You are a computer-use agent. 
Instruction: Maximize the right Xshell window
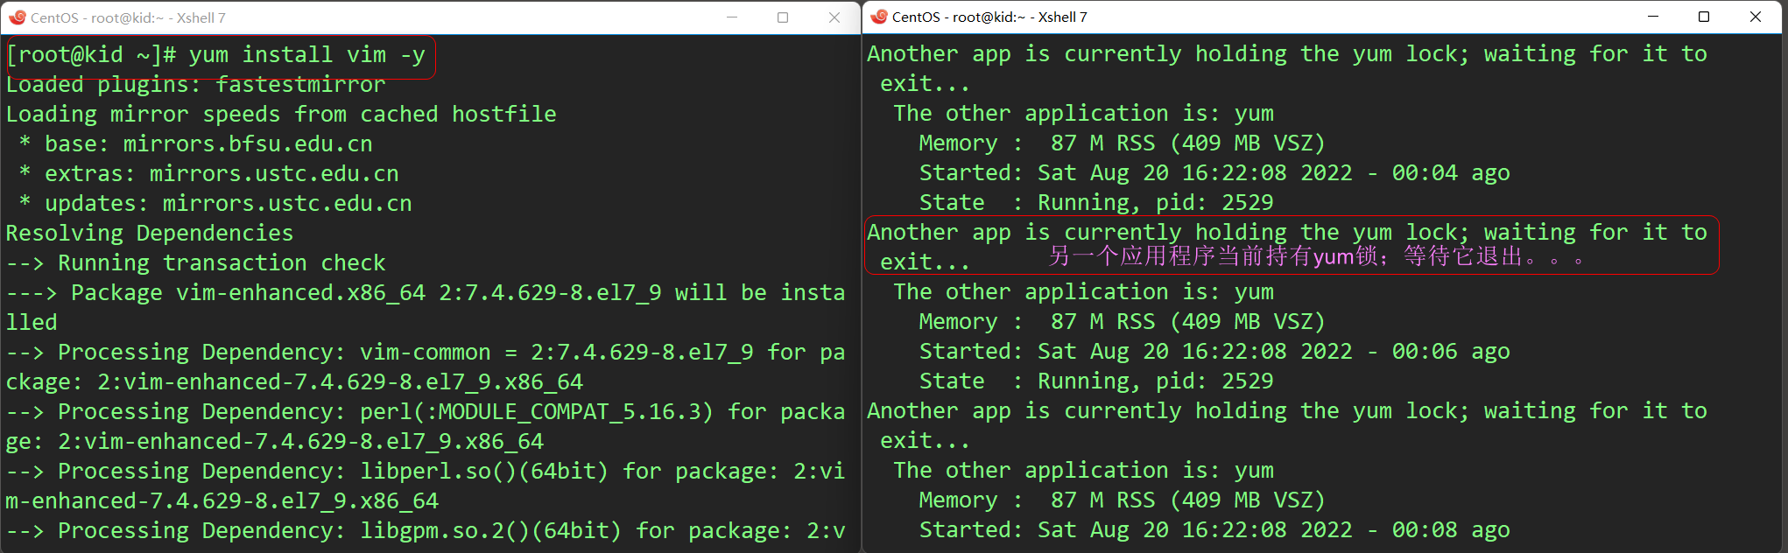(1704, 17)
